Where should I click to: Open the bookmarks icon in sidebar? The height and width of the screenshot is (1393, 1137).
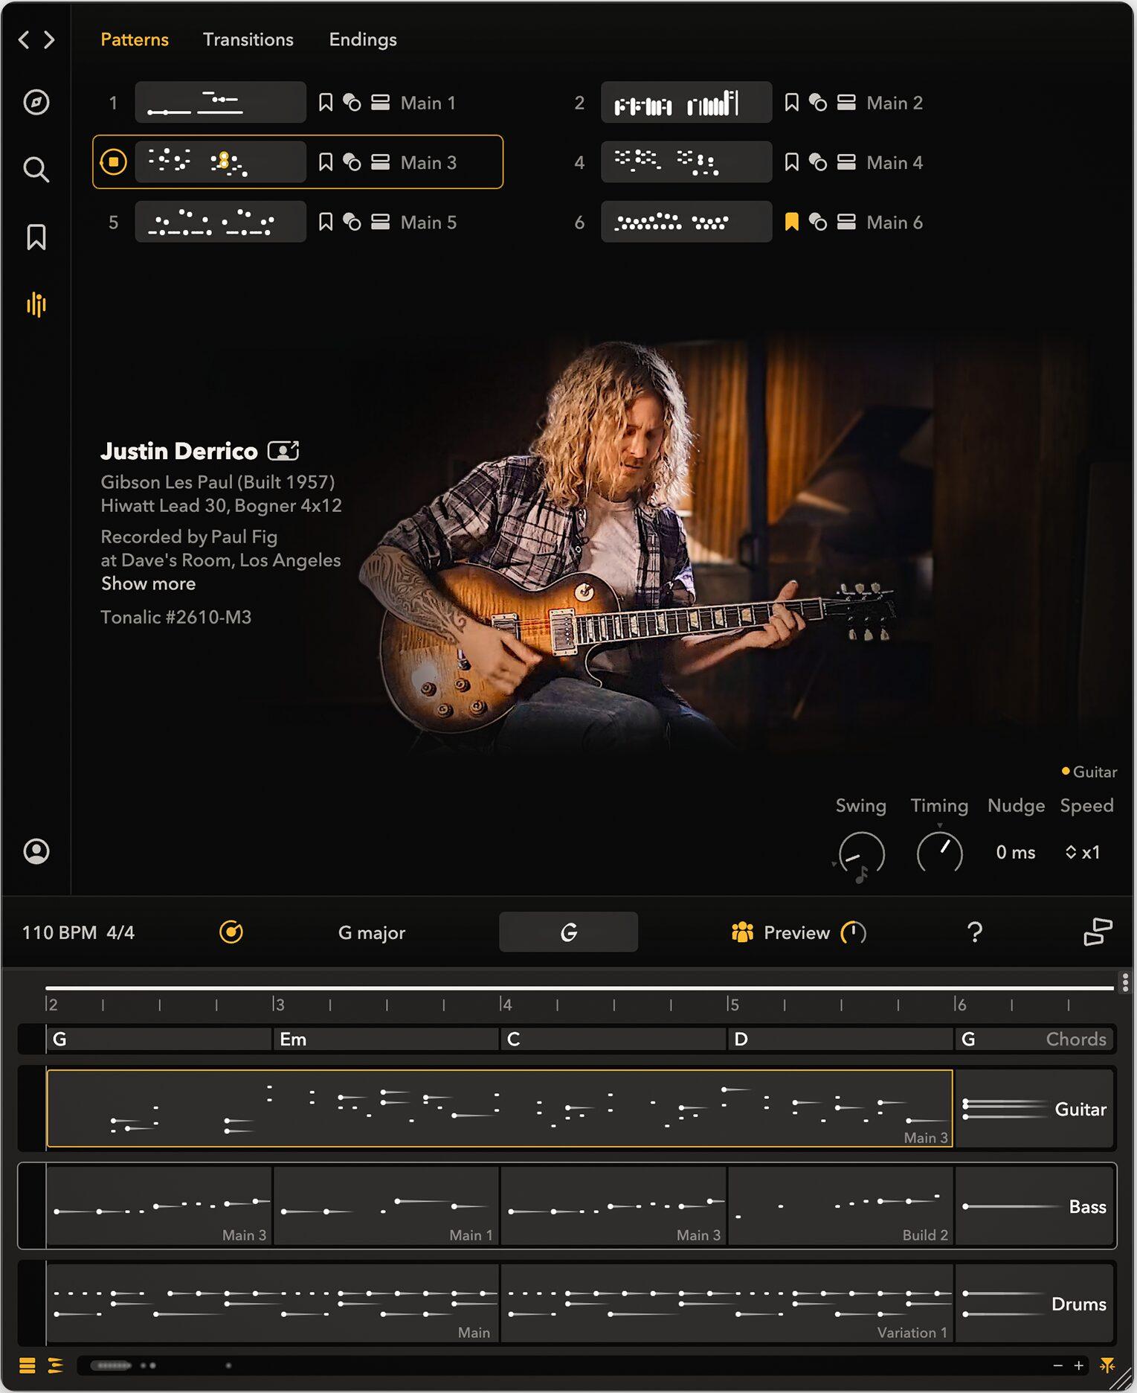(36, 237)
